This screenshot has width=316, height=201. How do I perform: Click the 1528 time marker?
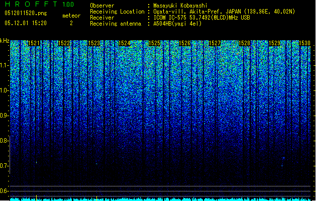coord(245,43)
